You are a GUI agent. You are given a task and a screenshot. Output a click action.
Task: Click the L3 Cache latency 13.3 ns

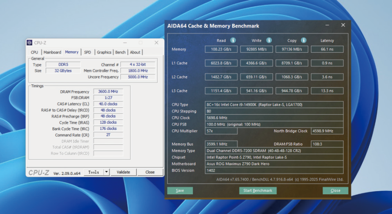[327, 91]
